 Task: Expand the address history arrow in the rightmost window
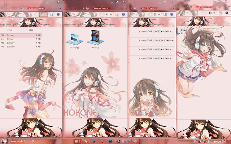pyautogui.click(x=187, y=7)
